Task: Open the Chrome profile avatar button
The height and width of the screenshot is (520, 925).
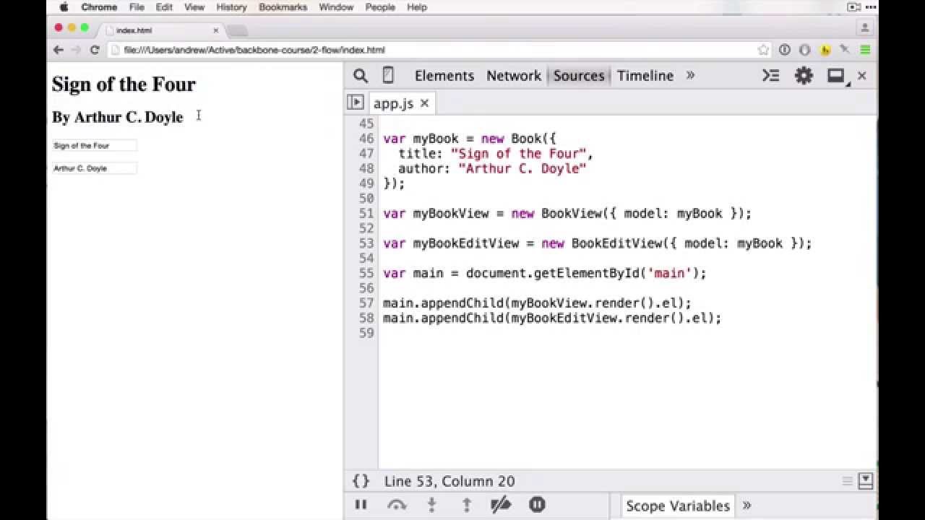Action: pos(865,27)
